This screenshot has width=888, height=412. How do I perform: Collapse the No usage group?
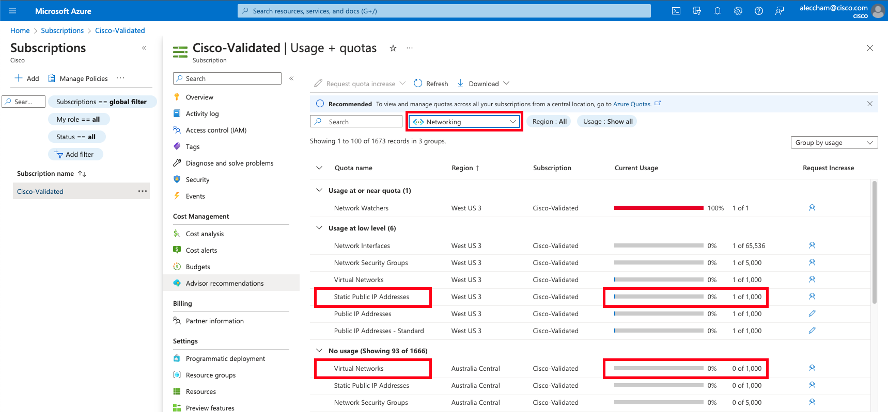tap(319, 351)
